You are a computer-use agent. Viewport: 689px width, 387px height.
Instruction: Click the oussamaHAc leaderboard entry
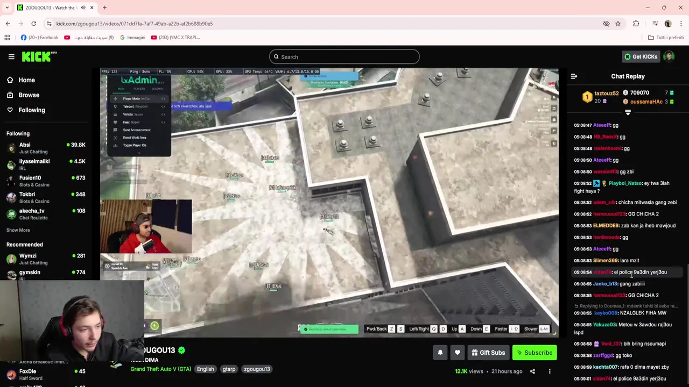649,102
